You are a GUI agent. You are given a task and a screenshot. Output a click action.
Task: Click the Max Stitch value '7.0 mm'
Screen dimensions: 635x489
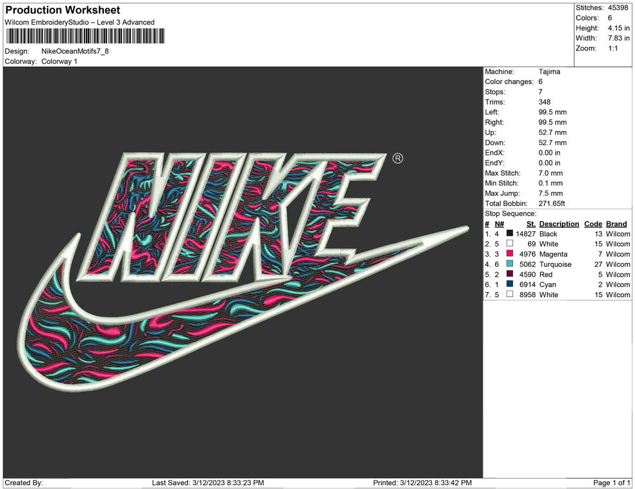550,173
